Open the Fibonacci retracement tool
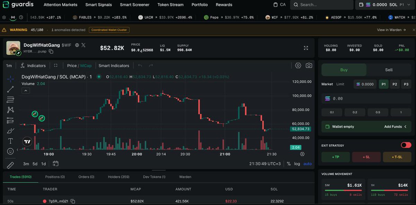The width and height of the screenshot is (416, 205). coord(10,100)
